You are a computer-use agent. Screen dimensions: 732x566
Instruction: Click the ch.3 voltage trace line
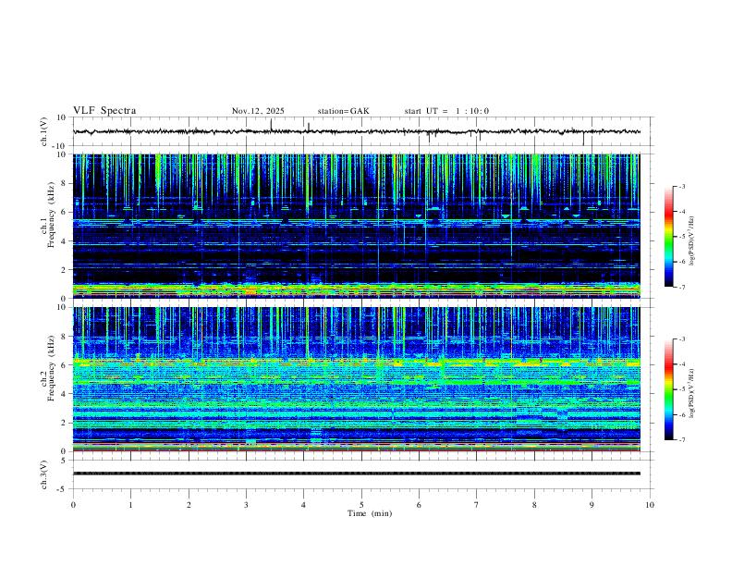pyautogui.click(x=356, y=474)
